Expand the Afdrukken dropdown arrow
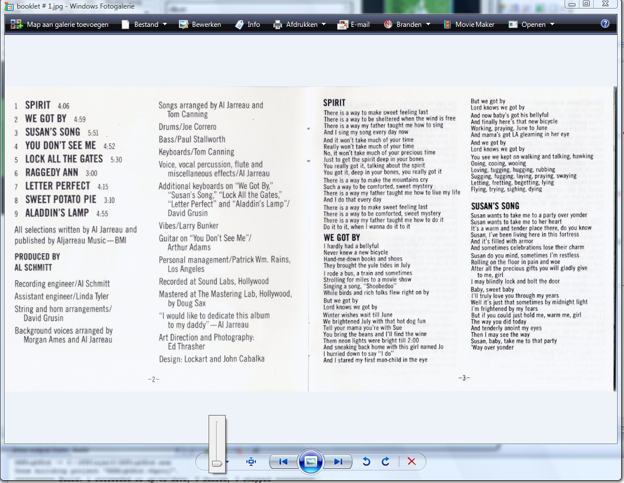624x483 pixels. 323,24
